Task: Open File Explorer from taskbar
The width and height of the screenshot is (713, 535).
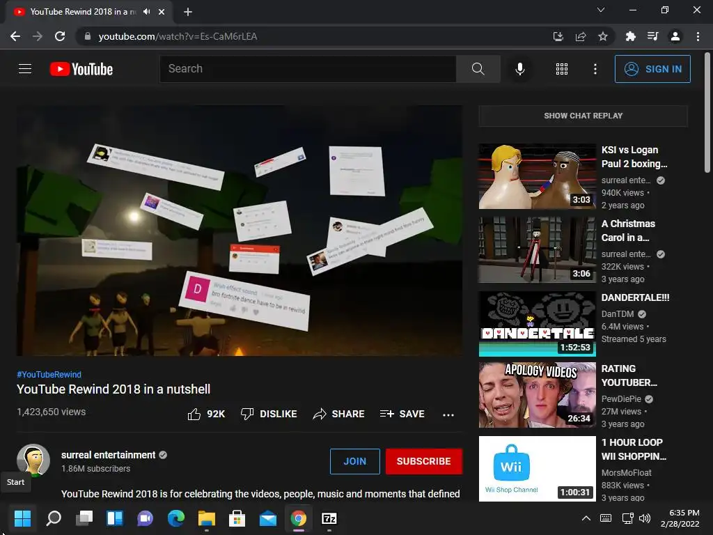Action: pyautogui.click(x=206, y=518)
